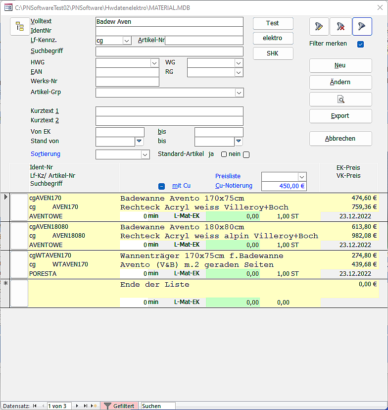Click the Volltext field containing Badew Aven

169,22
